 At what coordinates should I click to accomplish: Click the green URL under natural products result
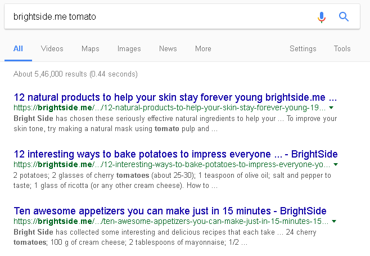[x=169, y=107]
